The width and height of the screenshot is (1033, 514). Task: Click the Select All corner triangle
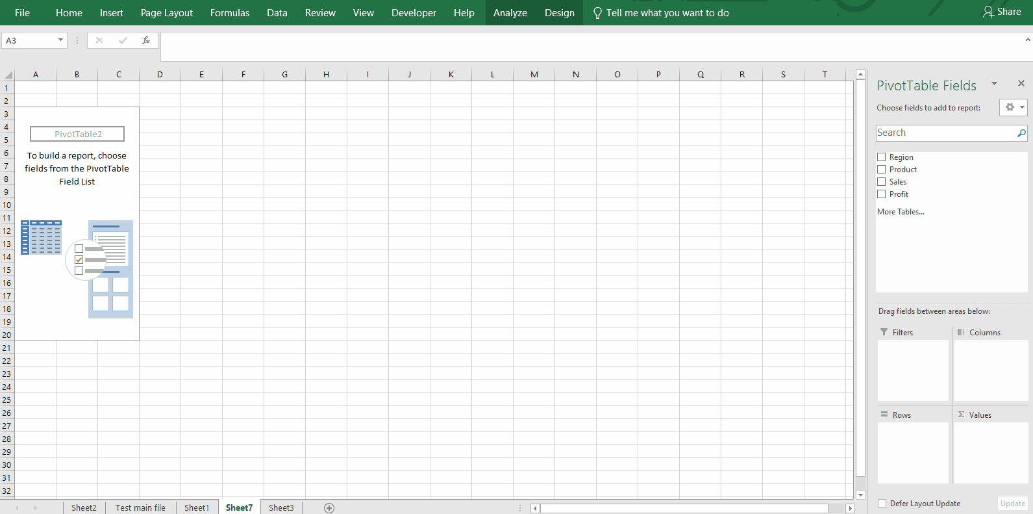click(x=8, y=75)
